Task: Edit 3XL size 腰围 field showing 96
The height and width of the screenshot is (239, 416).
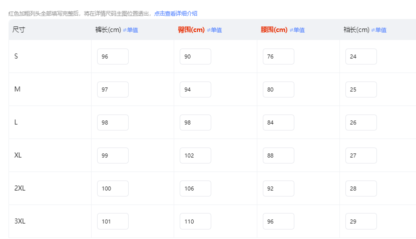Action: pyautogui.click(x=278, y=221)
